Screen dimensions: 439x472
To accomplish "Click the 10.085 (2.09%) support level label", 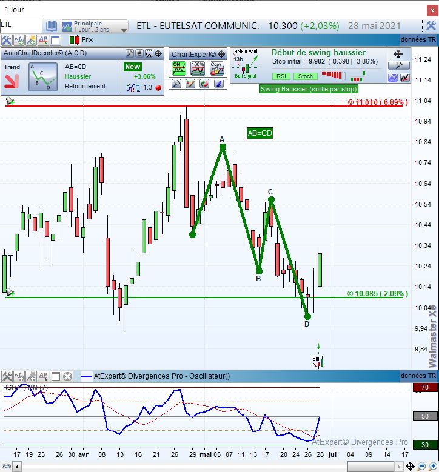I will [378, 294].
